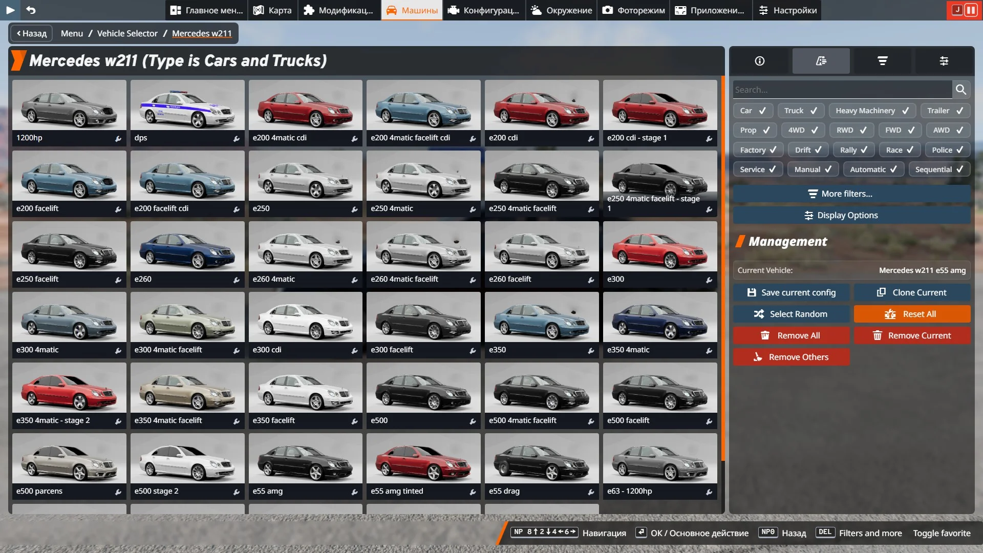Toggle the Sequential filter
983x553 pixels.
939,169
